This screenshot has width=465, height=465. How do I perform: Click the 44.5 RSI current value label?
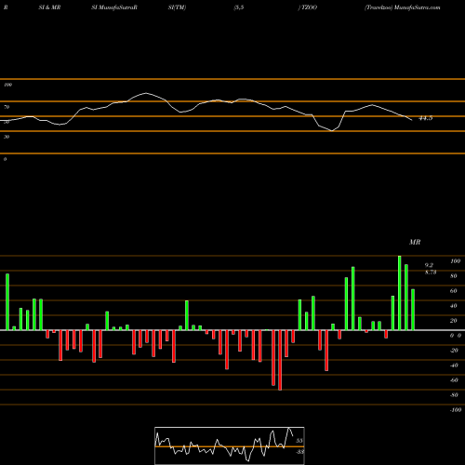coord(425,118)
